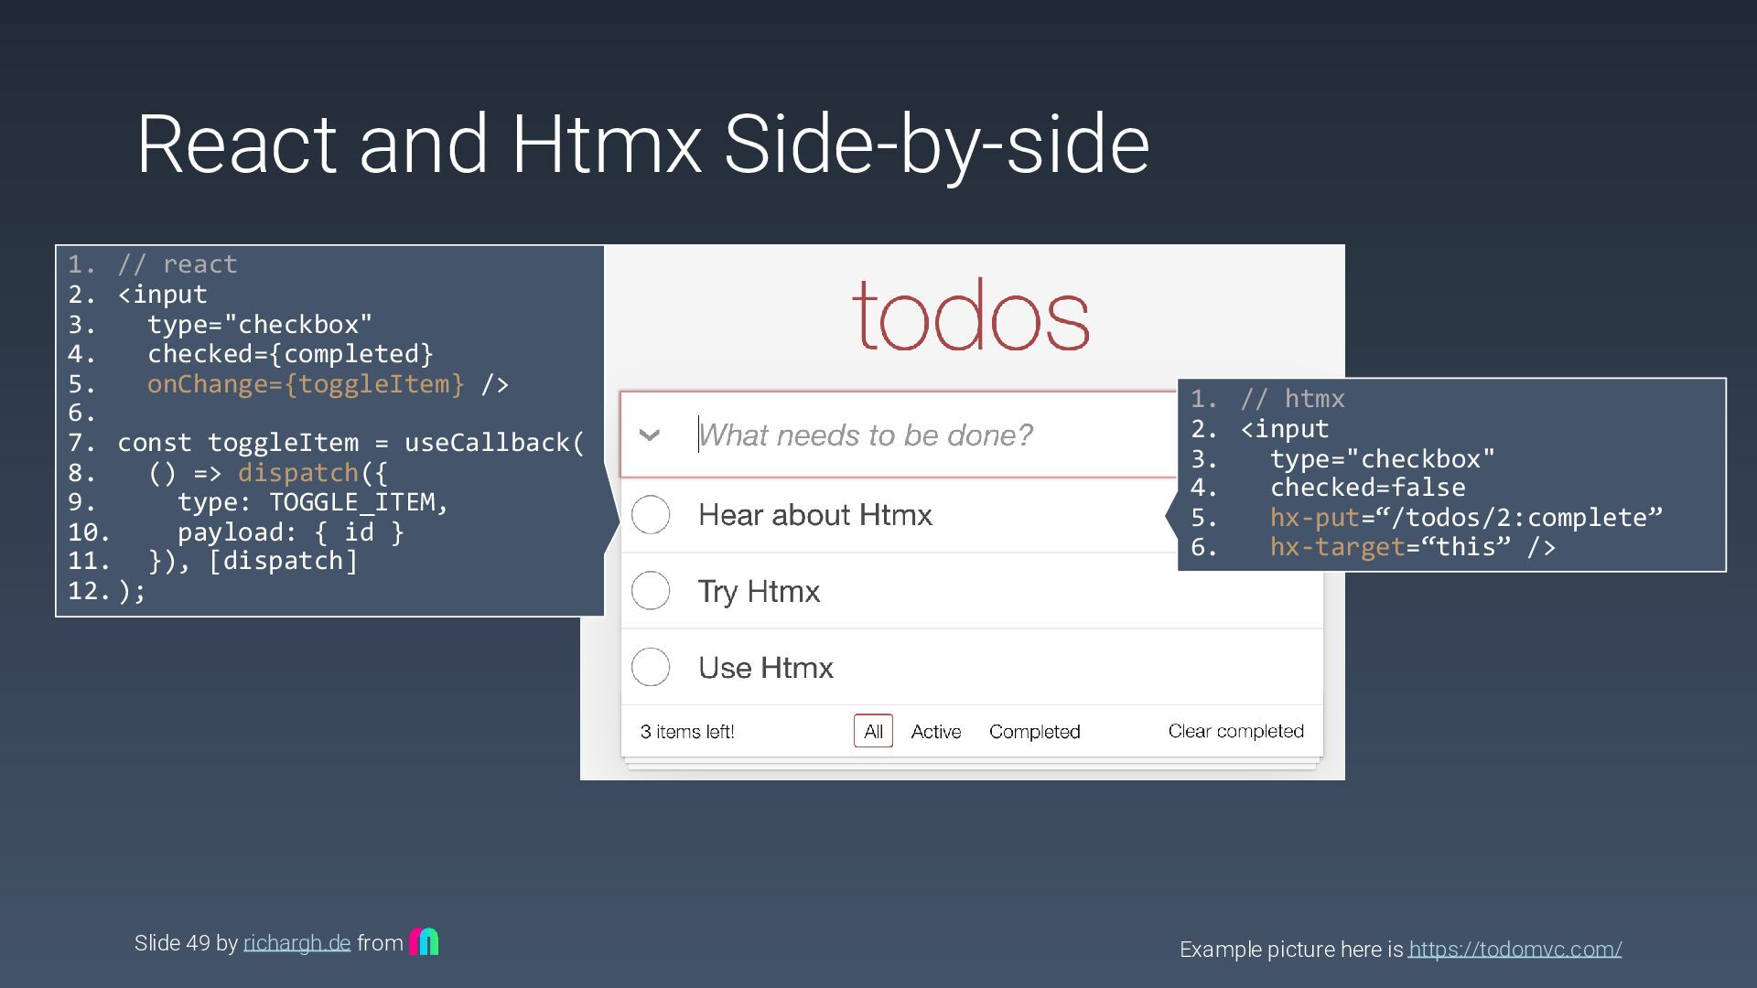Click the slide title 'React and Htmx Side-by-side'
This screenshot has height=988, width=1757.
click(x=642, y=144)
